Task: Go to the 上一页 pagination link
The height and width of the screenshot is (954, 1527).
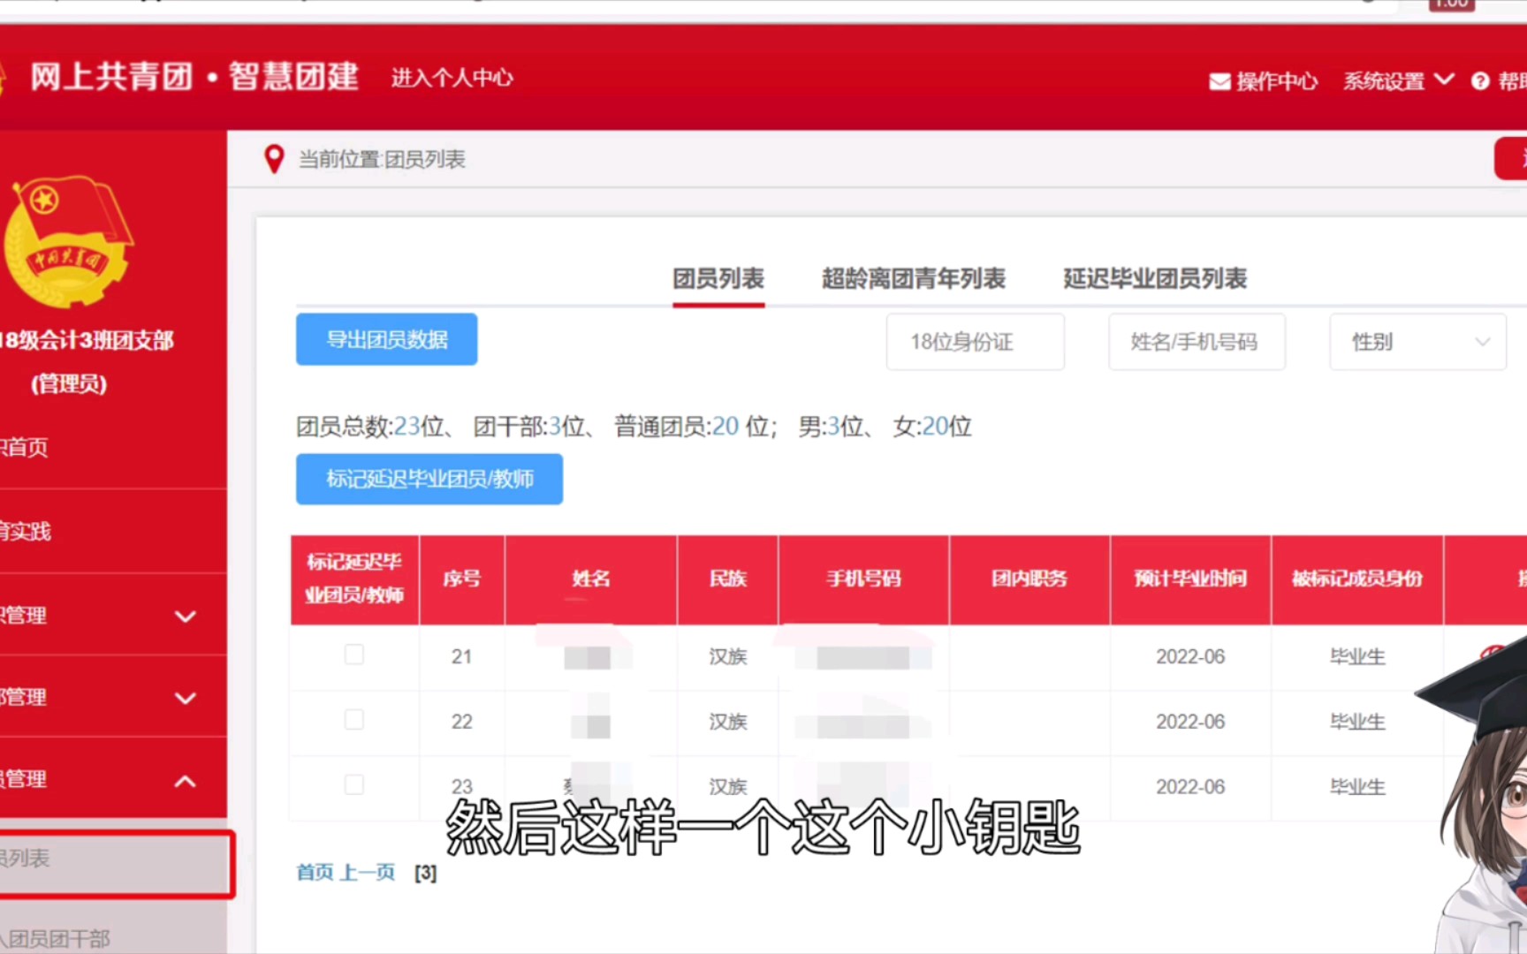Action: click(368, 873)
